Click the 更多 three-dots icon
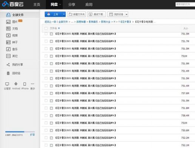Image resolution: width=195 pixels, height=148 pixels. [x=33, y=84]
